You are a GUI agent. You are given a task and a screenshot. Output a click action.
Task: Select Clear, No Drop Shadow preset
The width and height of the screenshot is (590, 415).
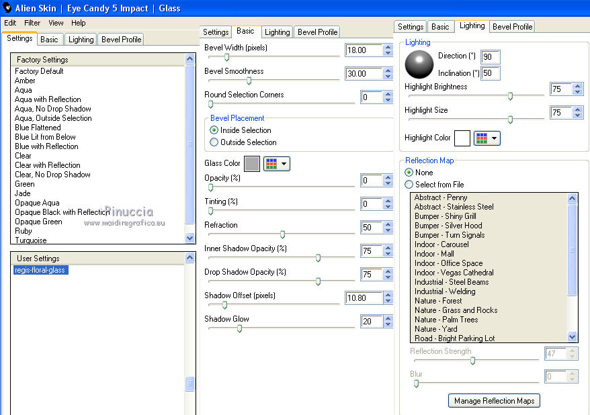click(x=52, y=175)
